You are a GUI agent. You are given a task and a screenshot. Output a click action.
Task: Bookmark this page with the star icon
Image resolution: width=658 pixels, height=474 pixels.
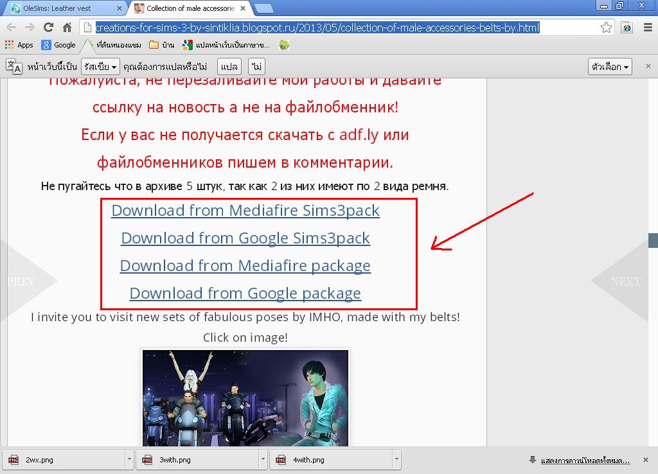coord(606,28)
